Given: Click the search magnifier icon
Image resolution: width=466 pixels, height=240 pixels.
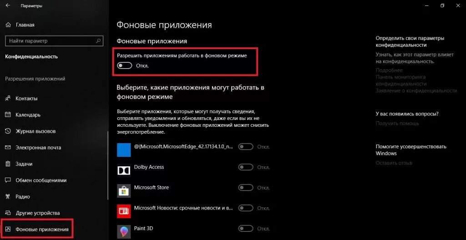Looking at the screenshot, I should tap(98, 41).
